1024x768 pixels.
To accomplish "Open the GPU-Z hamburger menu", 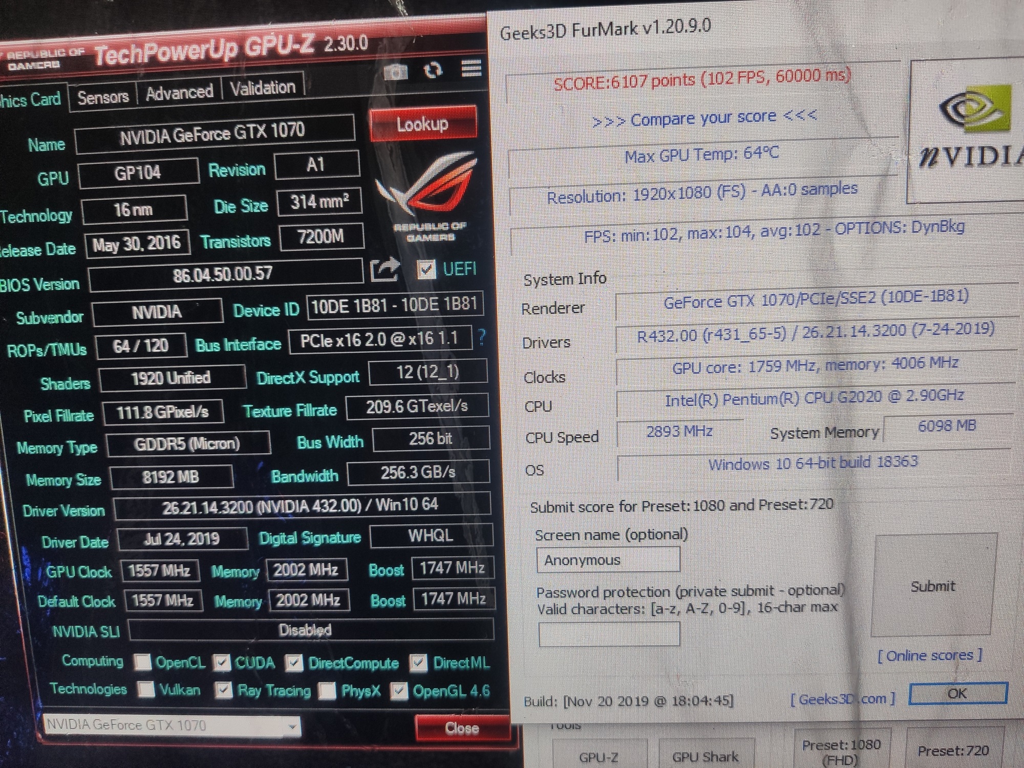I will [x=471, y=68].
